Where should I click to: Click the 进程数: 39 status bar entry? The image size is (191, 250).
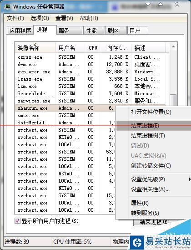[x=17, y=242]
